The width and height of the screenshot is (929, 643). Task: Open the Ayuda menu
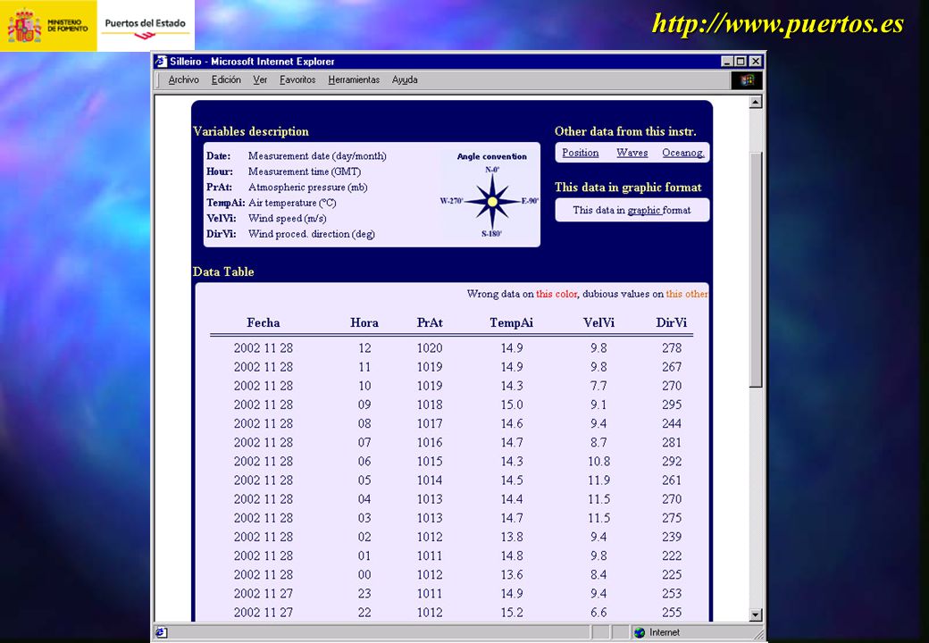point(405,80)
